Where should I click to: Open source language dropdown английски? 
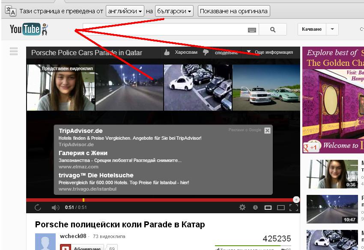point(125,11)
